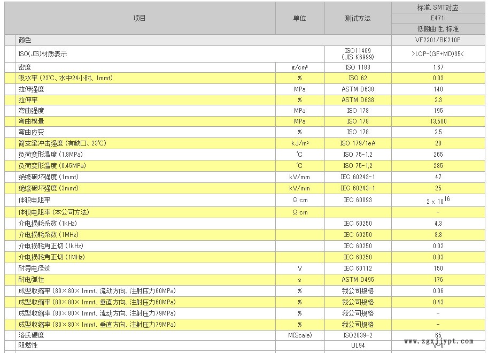Select the E471i grade header
This screenshot has width=488, height=353.
(x=438, y=18)
